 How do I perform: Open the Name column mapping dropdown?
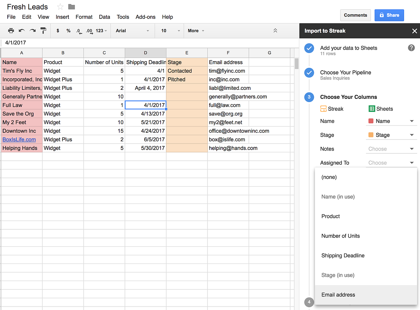tap(391, 121)
